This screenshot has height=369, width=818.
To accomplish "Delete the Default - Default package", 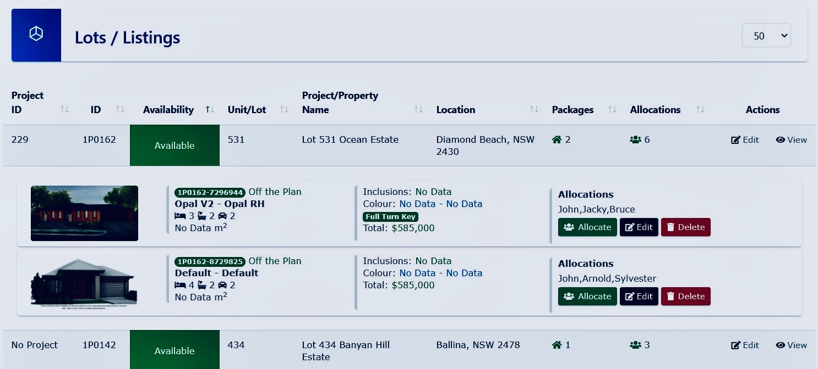I will (x=685, y=297).
